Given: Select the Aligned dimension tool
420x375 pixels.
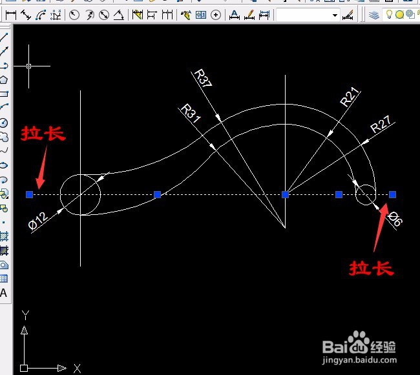Looking at the screenshot, I should click(26, 15).
